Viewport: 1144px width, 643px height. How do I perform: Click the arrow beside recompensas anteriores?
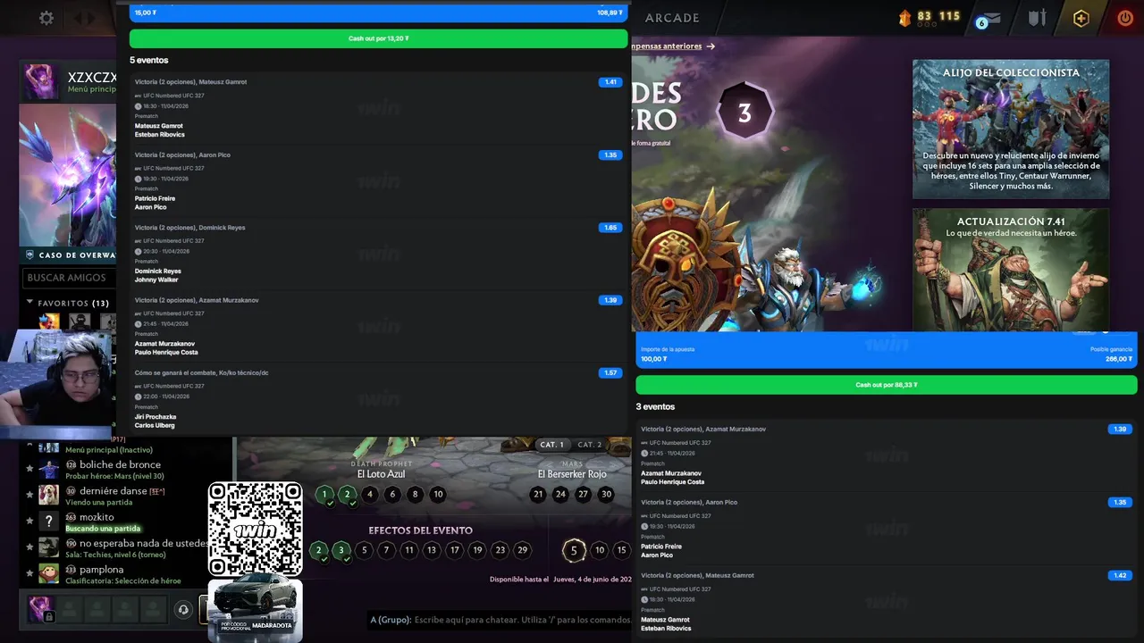point(711,46)
